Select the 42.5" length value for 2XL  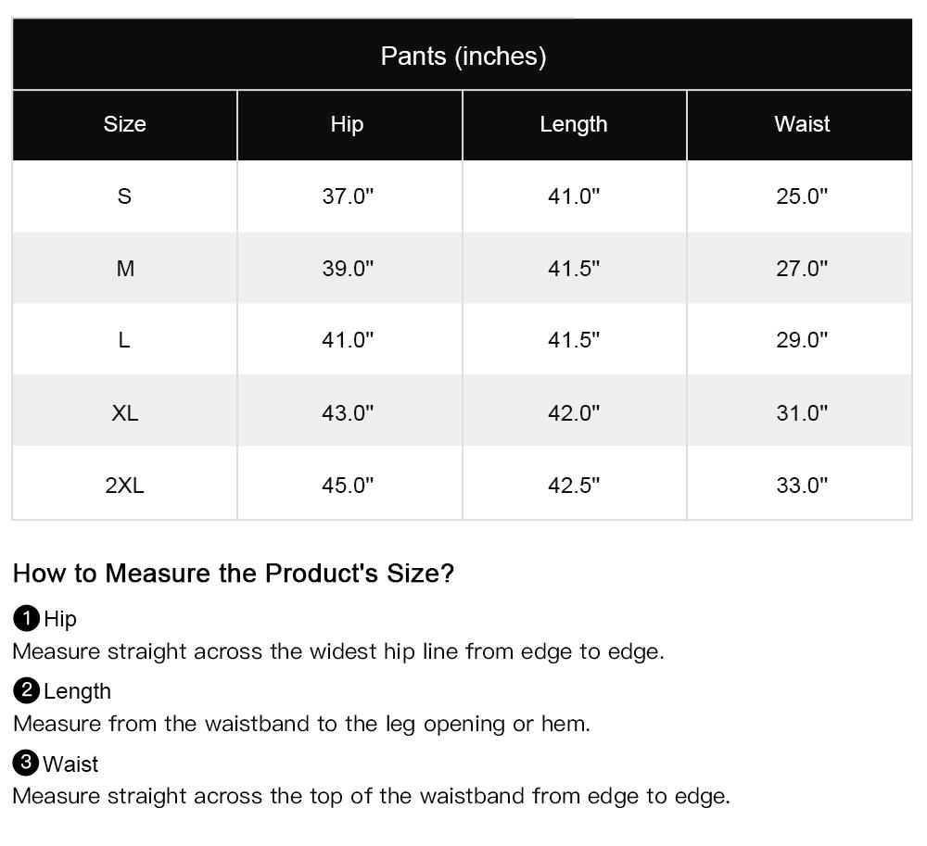pyautogui.click(x=574, y=486)
